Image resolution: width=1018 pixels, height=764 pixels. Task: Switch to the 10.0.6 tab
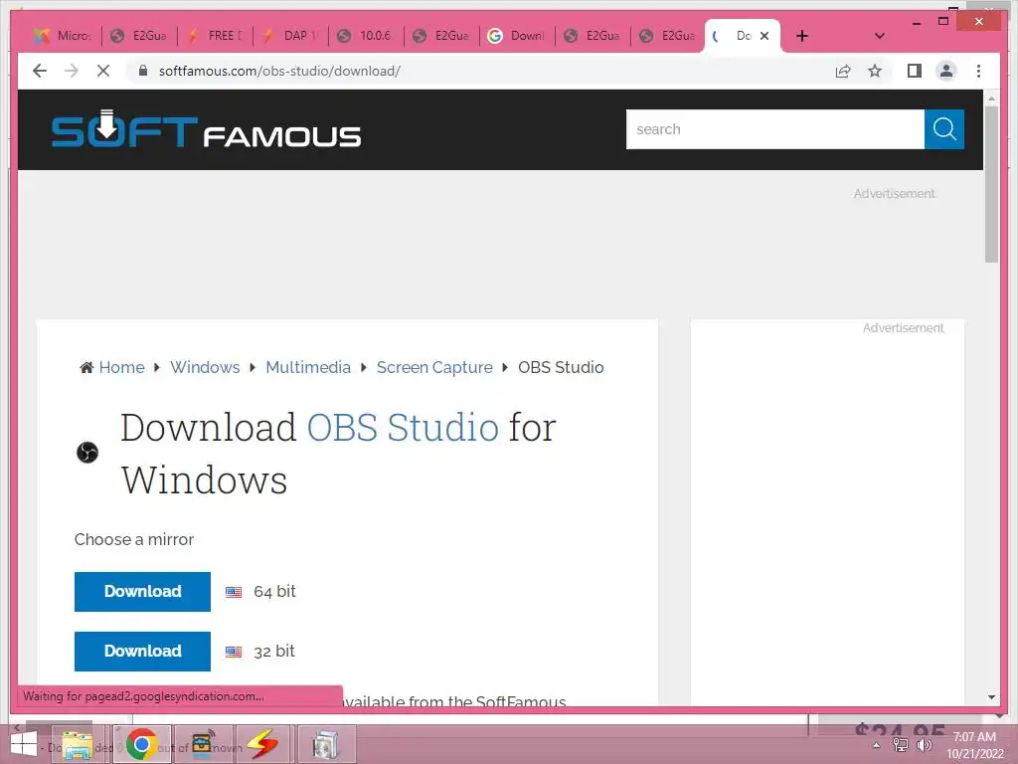(x=367, y=36)
